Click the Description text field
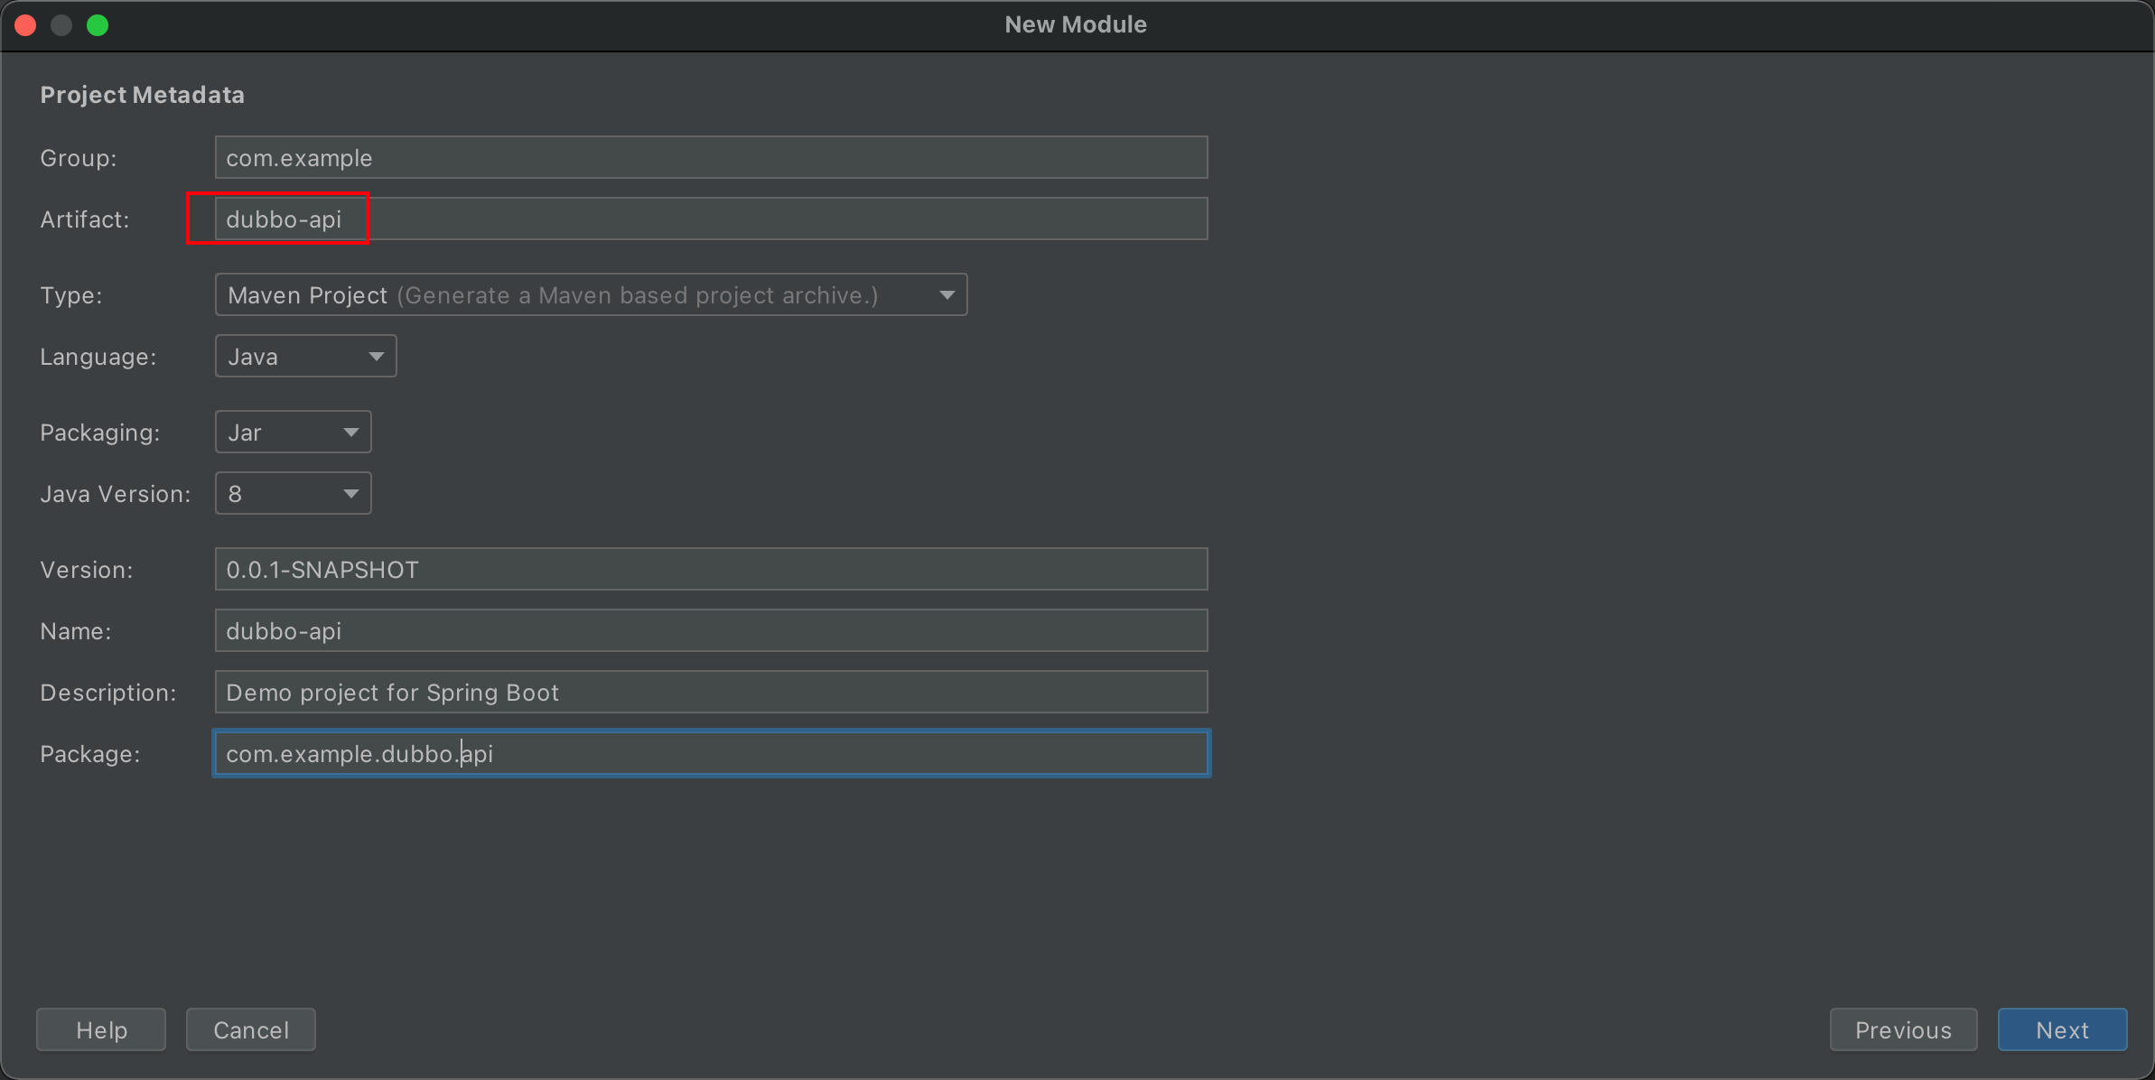 (710, 693)
